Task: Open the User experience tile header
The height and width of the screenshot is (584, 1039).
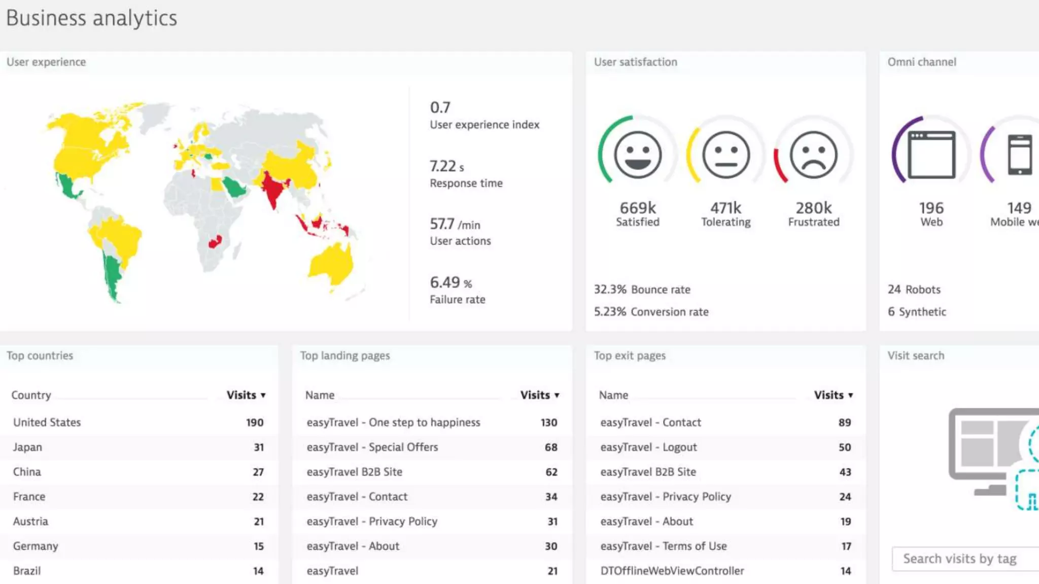Action: tap(46, 62)
